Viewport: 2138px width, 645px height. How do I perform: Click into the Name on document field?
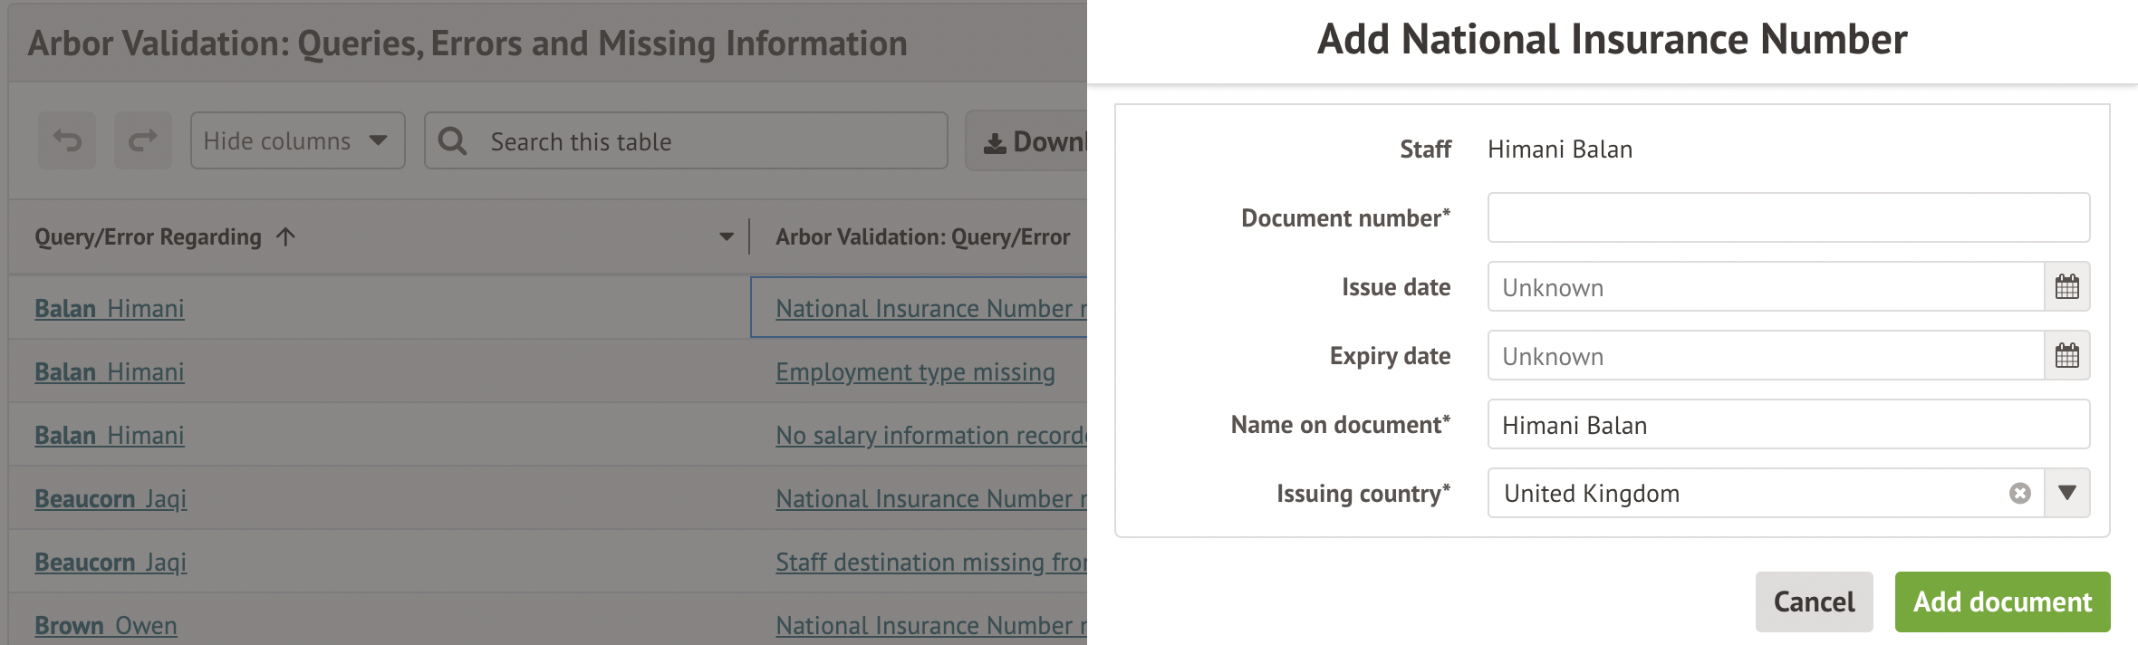pyautogui.click(x=1787, y=425)
